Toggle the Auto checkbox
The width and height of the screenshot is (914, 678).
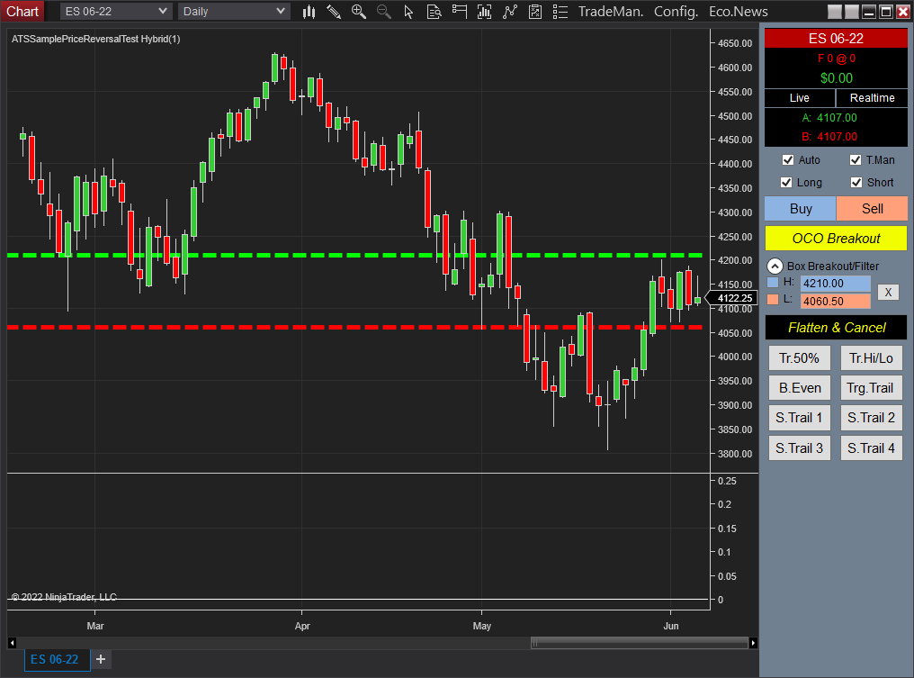(788, 160)
